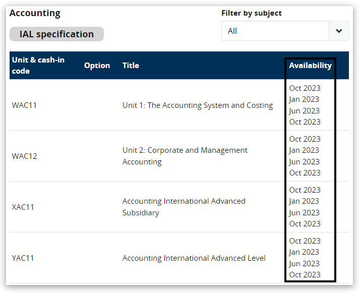This screenshot has width=362, height=294.
Task: Click 'Unit 1: The Accounting System and Costing'
Action: click(x=197, y=105)
